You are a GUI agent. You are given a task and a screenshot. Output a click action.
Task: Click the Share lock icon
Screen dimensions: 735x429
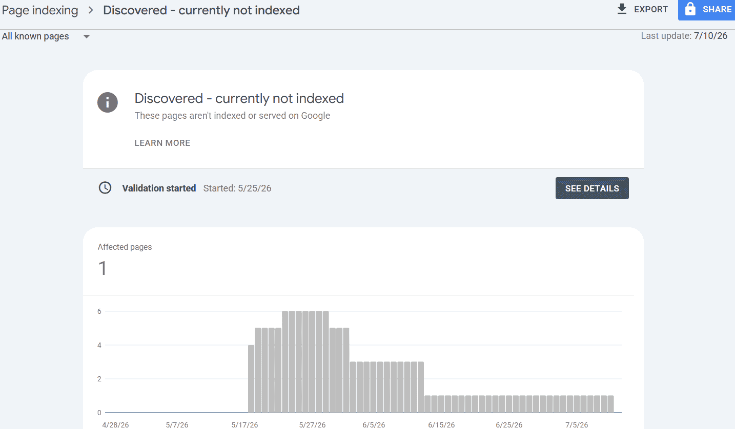[x=690, y=9]
